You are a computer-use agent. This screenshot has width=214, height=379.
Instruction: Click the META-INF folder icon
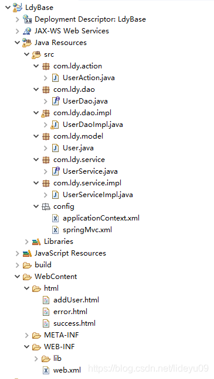click(x=36, y=335)
